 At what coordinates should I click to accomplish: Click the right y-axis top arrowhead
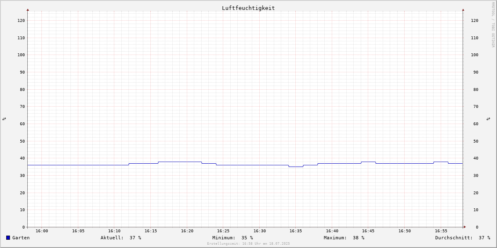pos(463,10)
